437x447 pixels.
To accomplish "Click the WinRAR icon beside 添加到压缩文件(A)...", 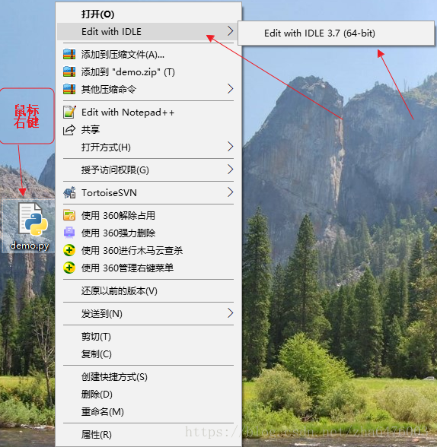I will point(69,54).
